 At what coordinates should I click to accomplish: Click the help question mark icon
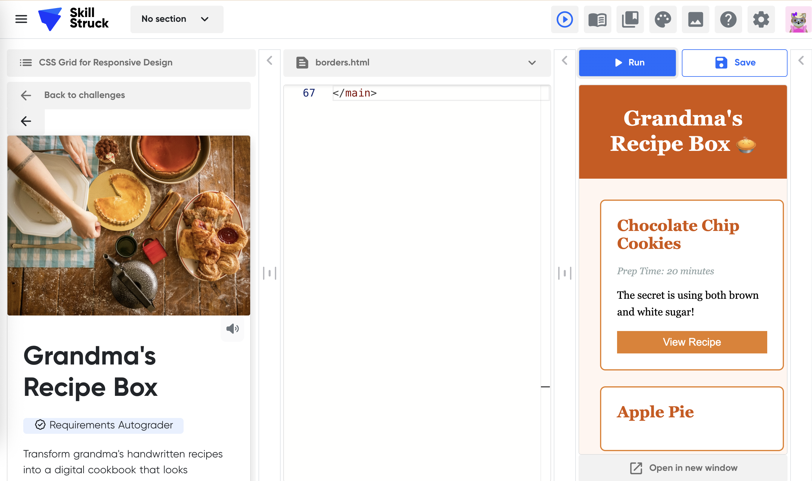[728, 19]
